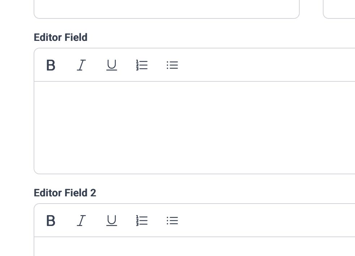
Task: Apply italic in Editor Field 2 toolbar
Action: coord(81,221)
